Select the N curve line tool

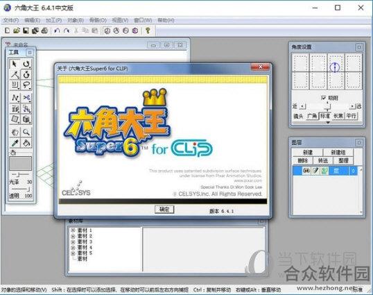(x=15, y=98)
